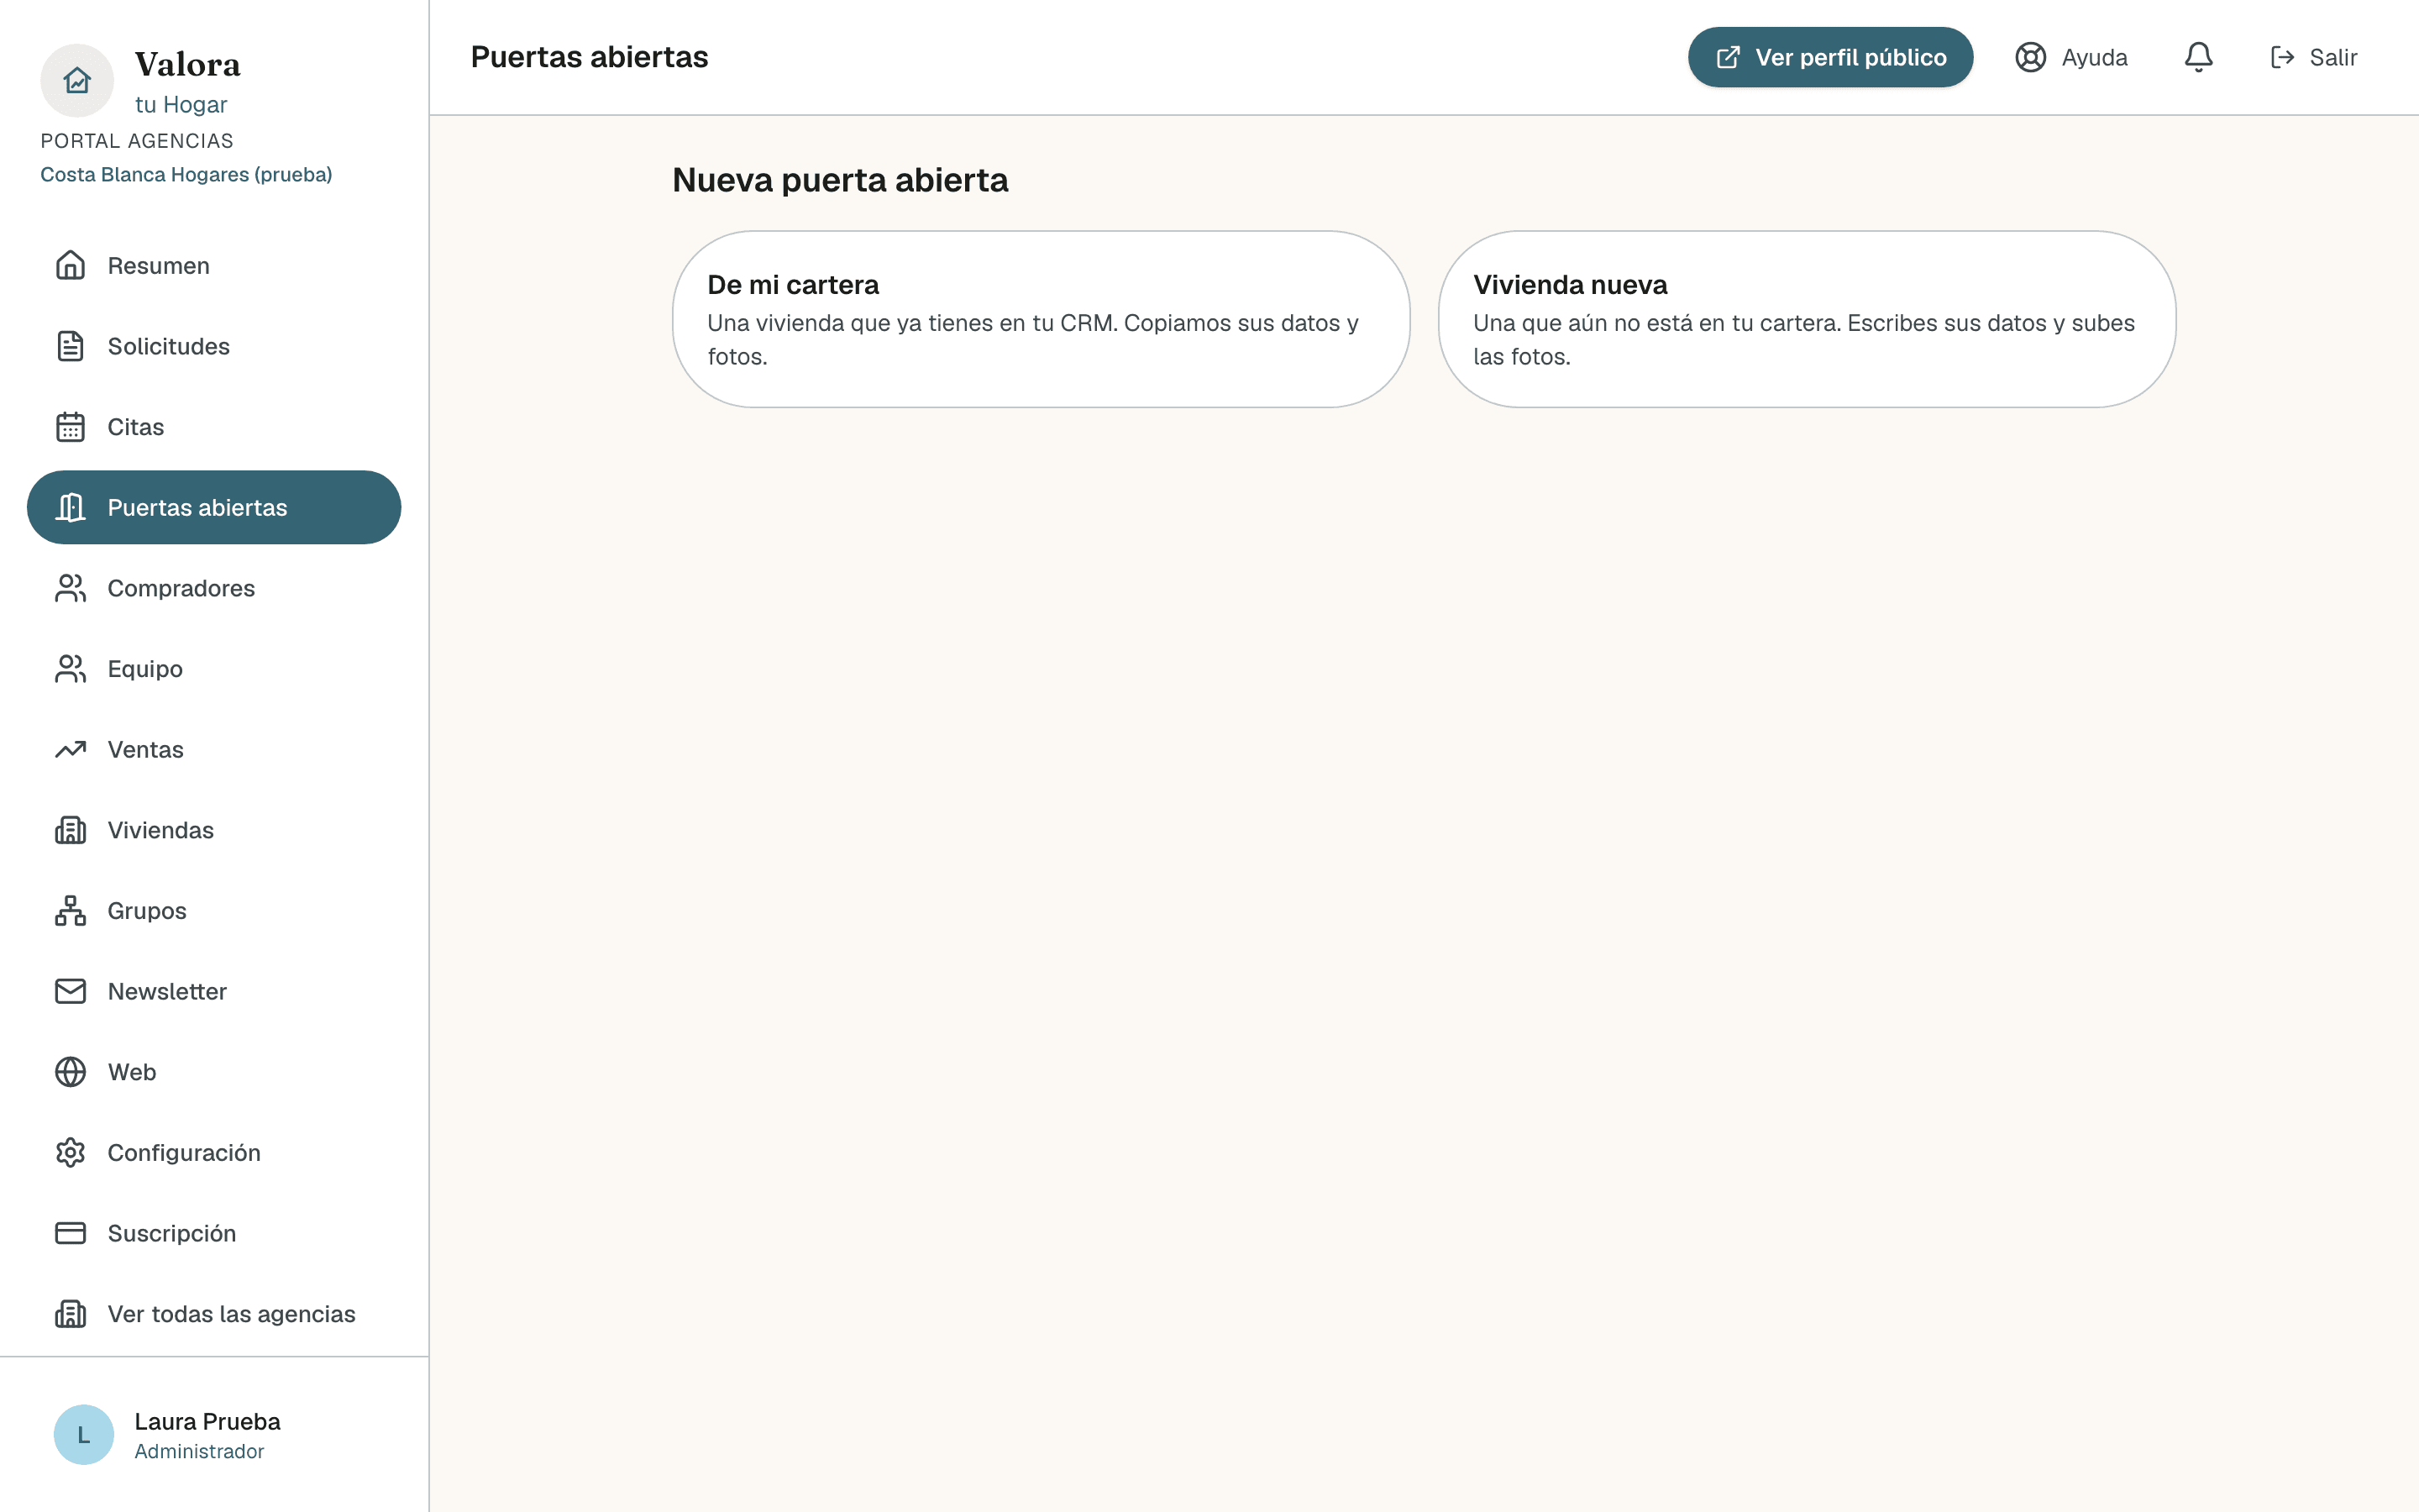Screen dimensions: 2419x1512
Task: Click the Web globe icon
Action: coord(70,1072)
